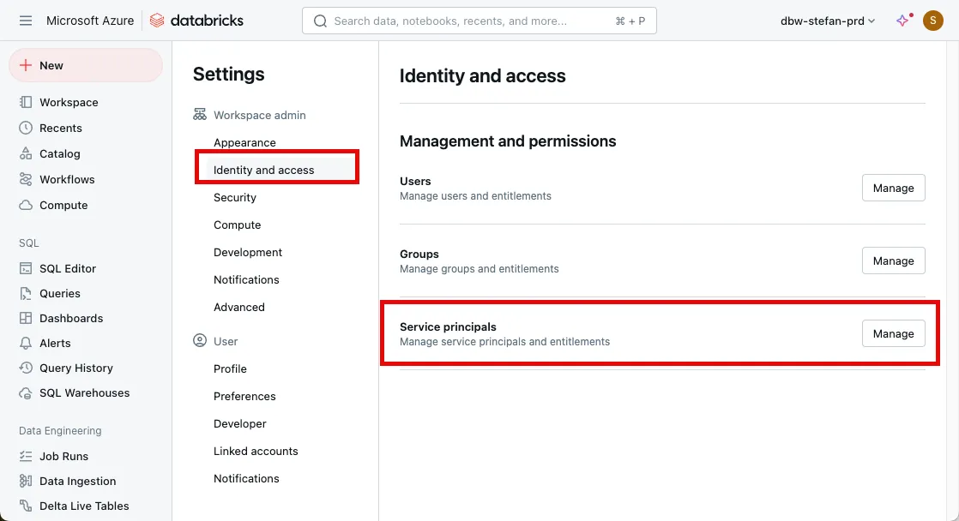
Task: Manage Service principals
Action: 893,333
